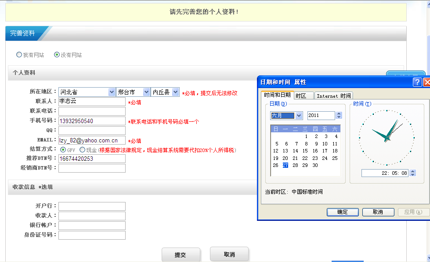This screenshot has width=430, height=262.
Task: Click the 取消 button in dialog
Action: (378, 212)
